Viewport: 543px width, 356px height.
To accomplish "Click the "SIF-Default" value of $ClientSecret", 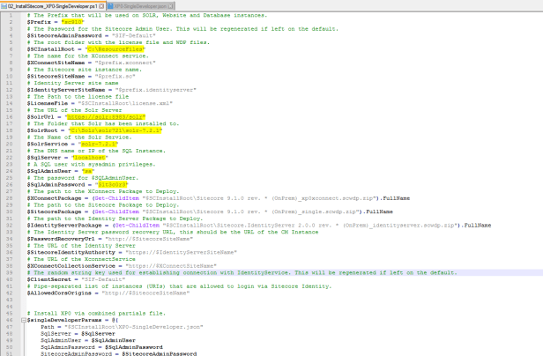I will click(103, 279).
